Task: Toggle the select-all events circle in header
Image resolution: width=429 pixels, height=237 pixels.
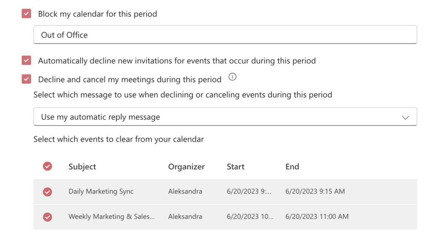Action: (x=47, y=166)
